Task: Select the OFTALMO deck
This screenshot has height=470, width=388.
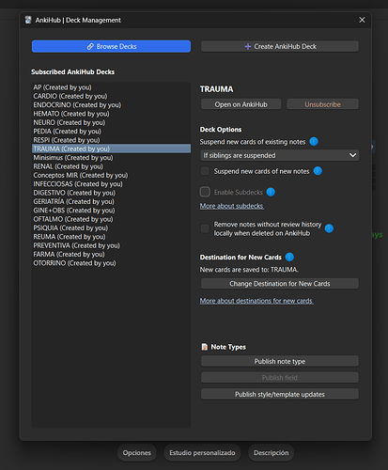Action: (111, 219)
